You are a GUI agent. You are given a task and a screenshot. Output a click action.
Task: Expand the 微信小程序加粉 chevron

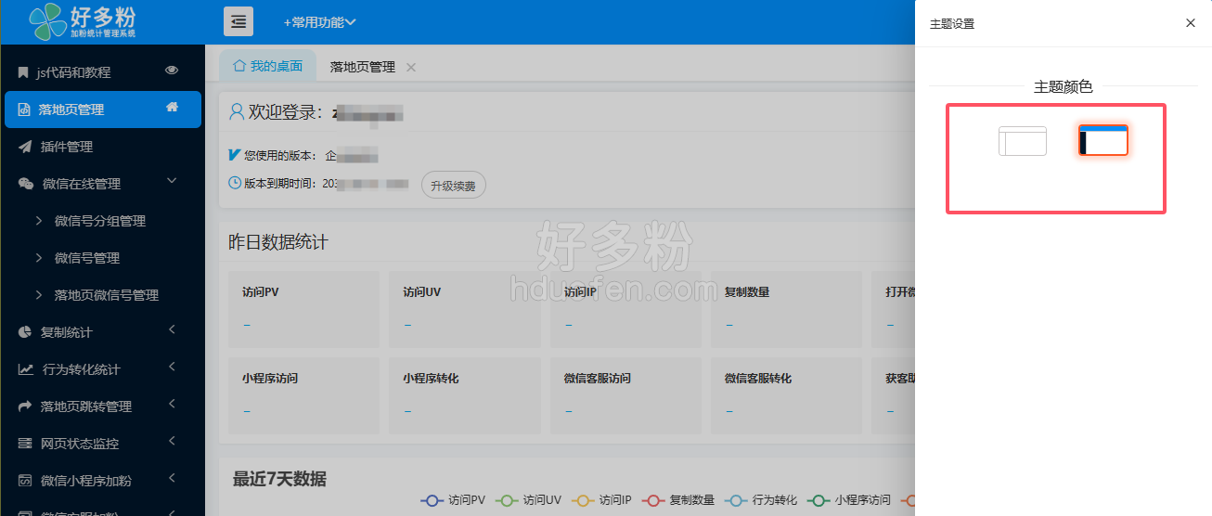[172, 479]
